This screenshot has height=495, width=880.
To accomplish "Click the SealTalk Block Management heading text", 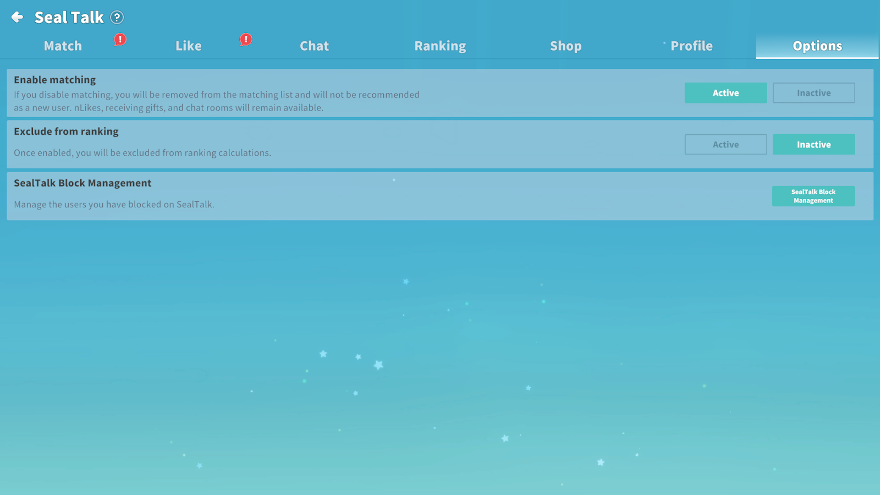I will coord(82,183).
